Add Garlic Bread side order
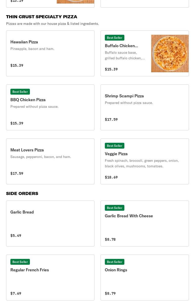 (x=50, y=223)
